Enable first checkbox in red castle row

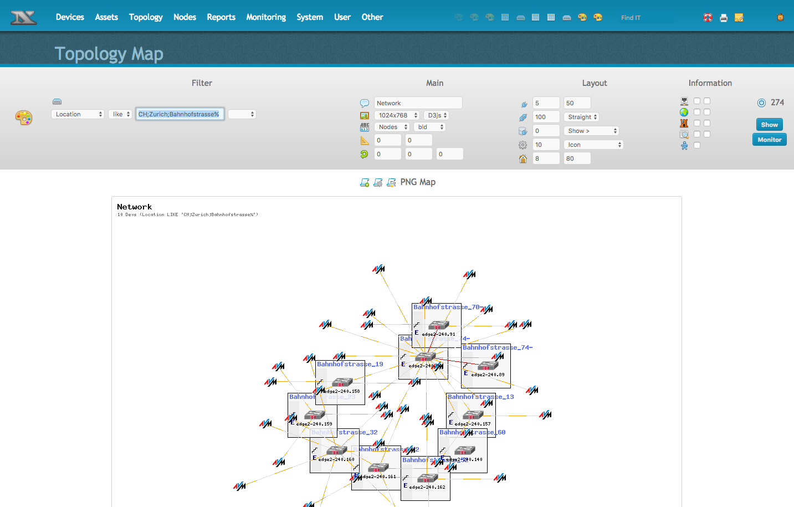[697, 123]
